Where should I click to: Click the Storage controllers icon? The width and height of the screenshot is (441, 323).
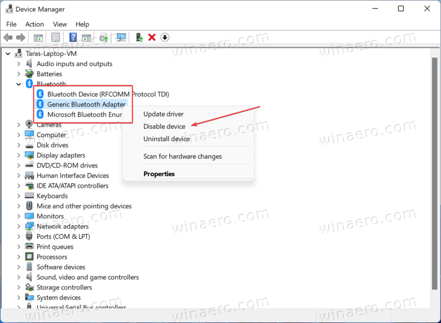coord(29,287)
